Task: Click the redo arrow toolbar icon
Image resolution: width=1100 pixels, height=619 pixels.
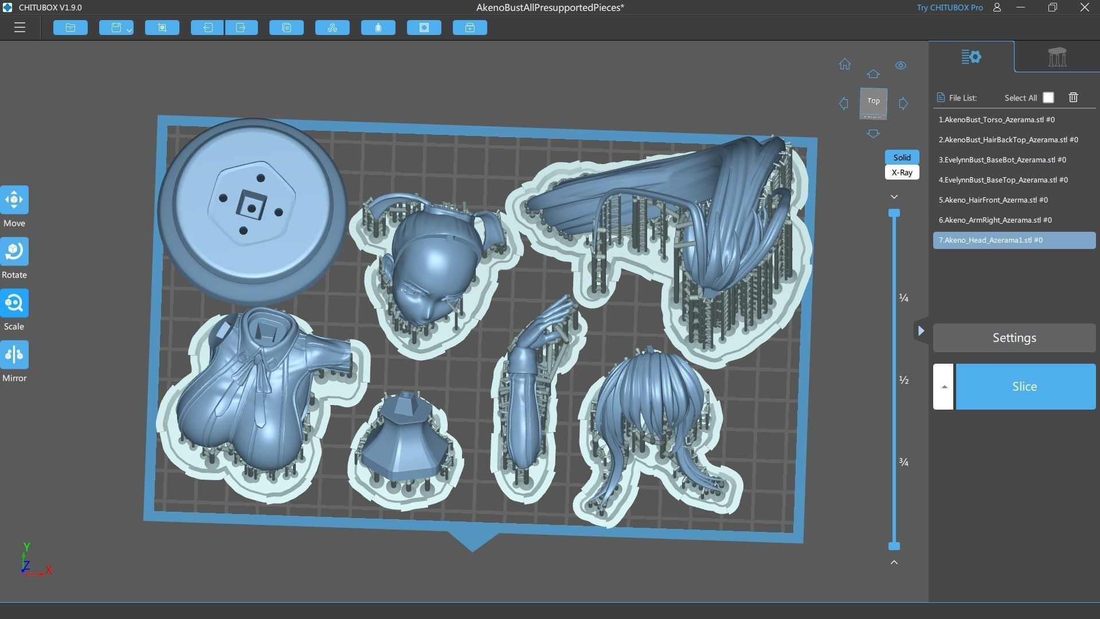Action: click(x=241, y=28)
